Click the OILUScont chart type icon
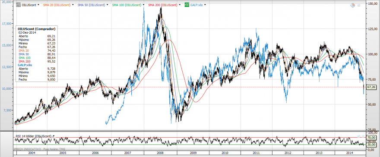This screenshot has width=380, height=157. coord(18,5)
